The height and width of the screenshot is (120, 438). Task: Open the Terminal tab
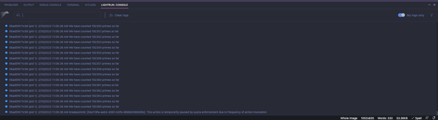73,5
